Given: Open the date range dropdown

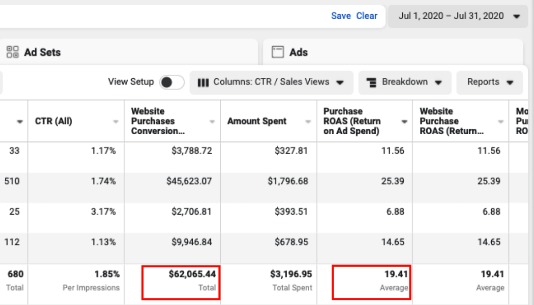Looking at the screenshot, I should tap(459, 16).
